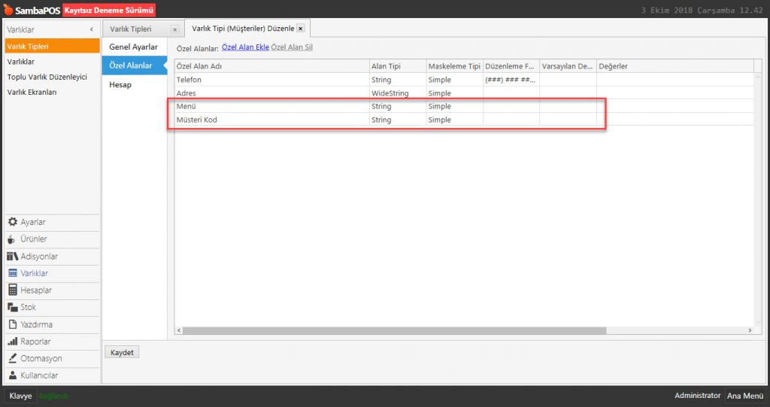The image size is (770, 407).
Task: Switch to the Varlık Tipleri tab
Action: 131,29
